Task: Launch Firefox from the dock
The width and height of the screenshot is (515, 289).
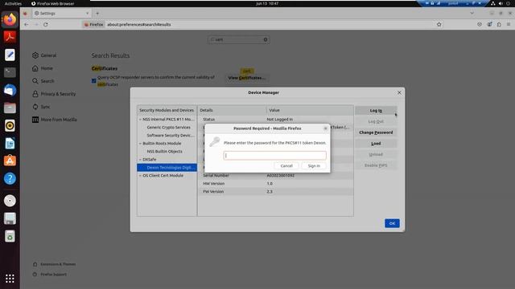Action: (10, 19)
